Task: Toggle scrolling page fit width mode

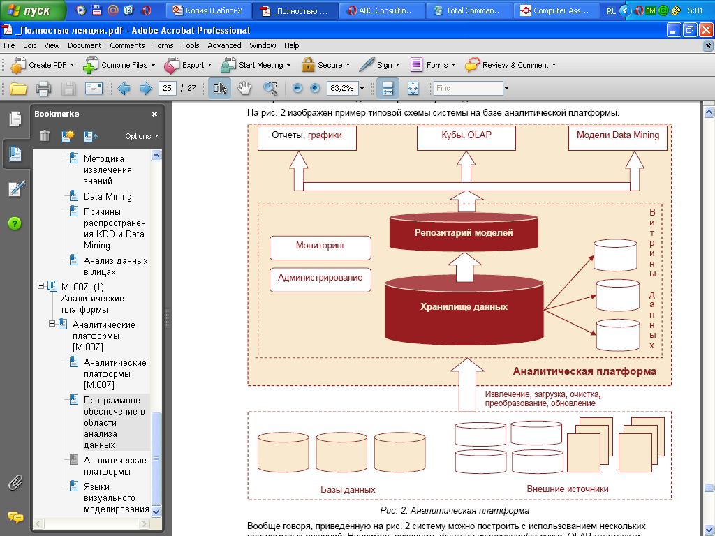Action: coord(388,88)
